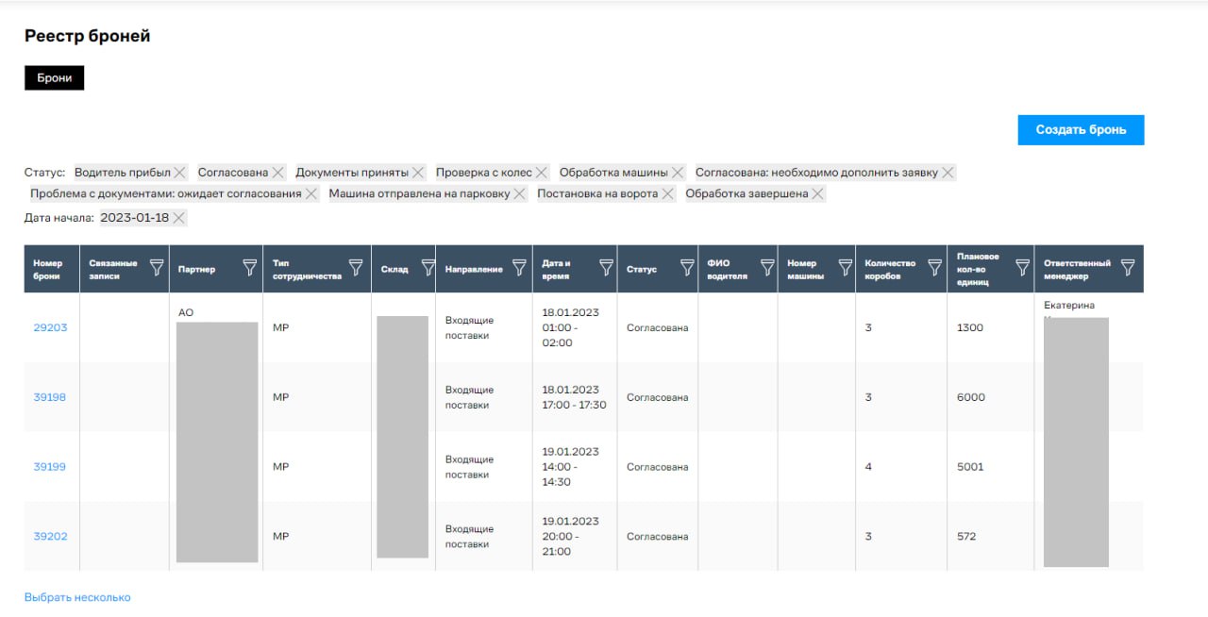
Task: Expand Ответственный менеджер filter
Action: pos(1127,269)
